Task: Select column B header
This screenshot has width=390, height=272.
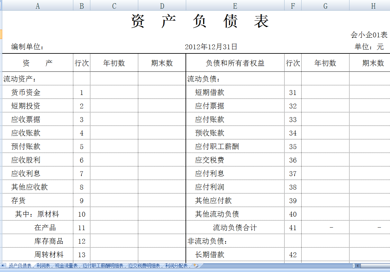Action: [82, 6]
